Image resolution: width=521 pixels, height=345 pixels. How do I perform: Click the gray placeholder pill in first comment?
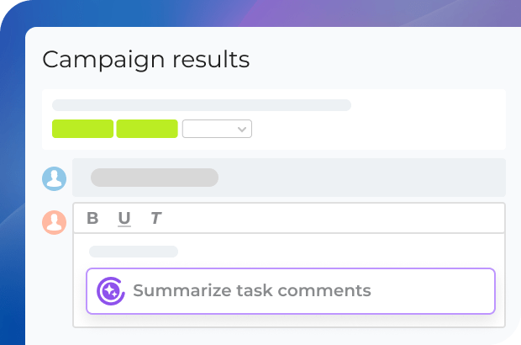154,178
